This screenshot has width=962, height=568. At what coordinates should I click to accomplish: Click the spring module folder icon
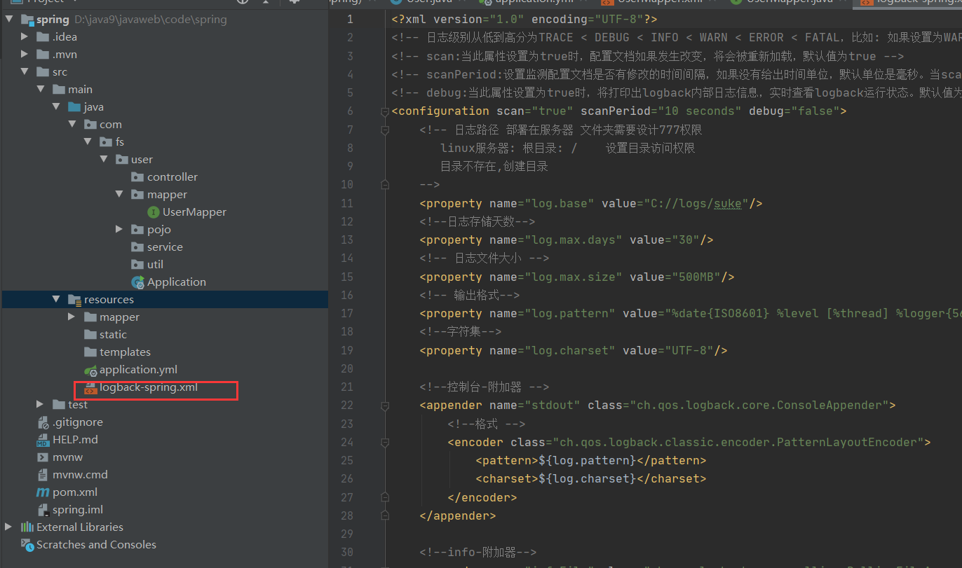coord(27,20)
